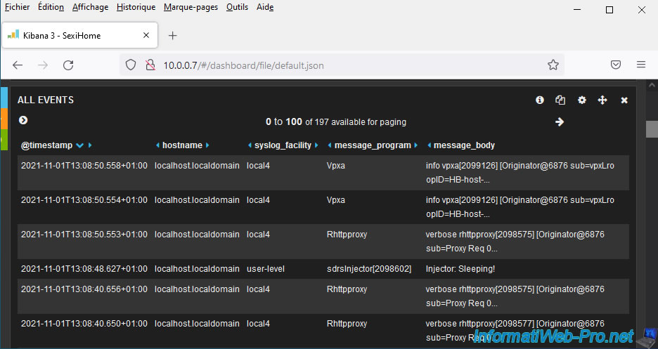Open the Firefox hamburger application menu

pyautogui.click(x=641, y=65)
